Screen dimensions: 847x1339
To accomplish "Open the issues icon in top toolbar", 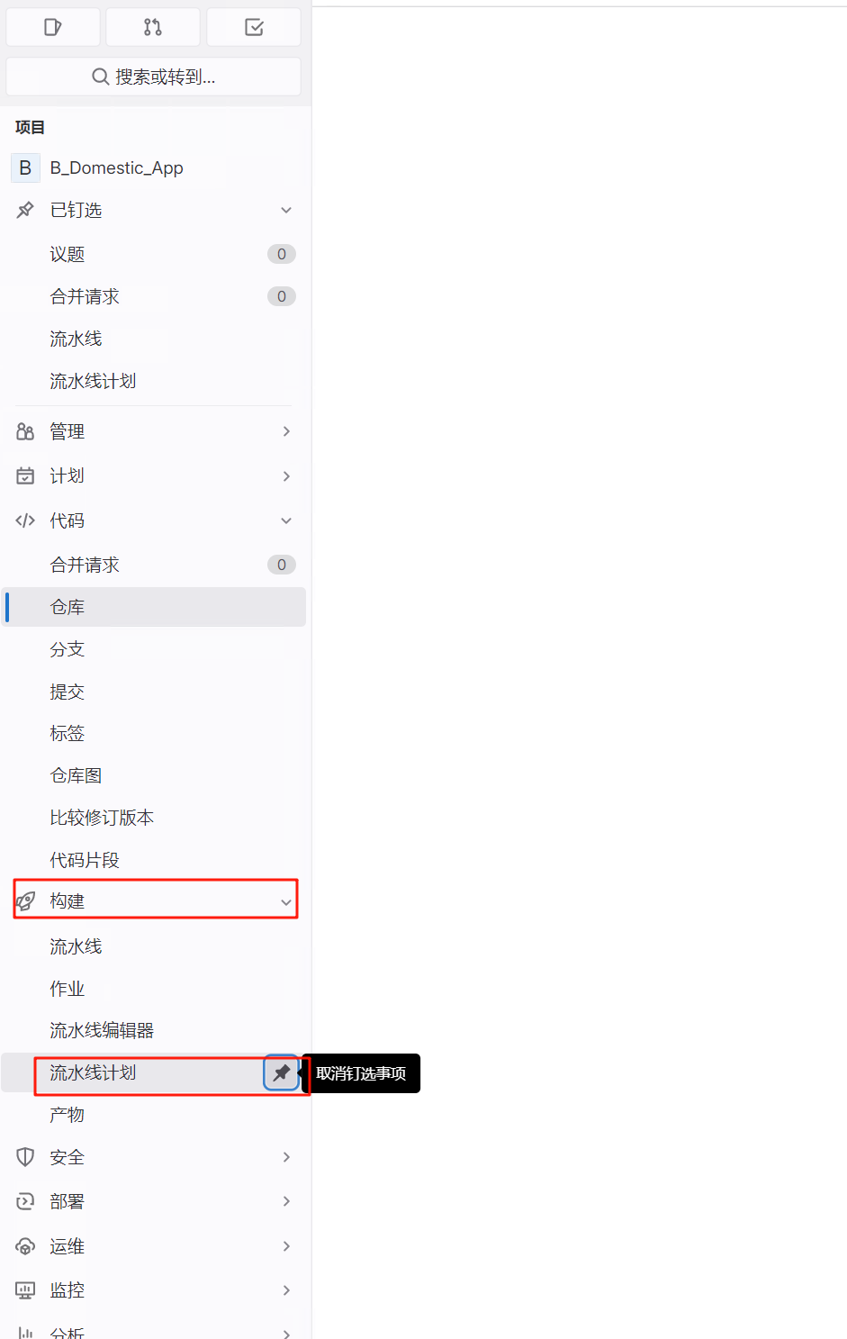I will click(53, 27).
